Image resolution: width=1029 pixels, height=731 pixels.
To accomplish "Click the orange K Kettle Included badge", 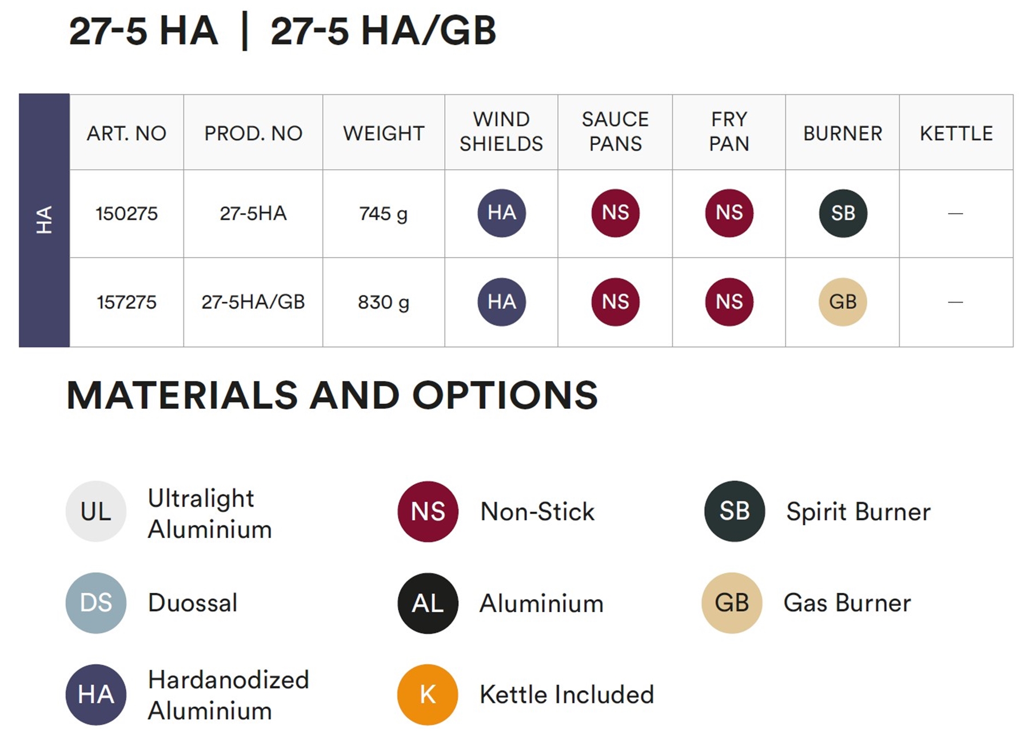I will tap(428, 694).
